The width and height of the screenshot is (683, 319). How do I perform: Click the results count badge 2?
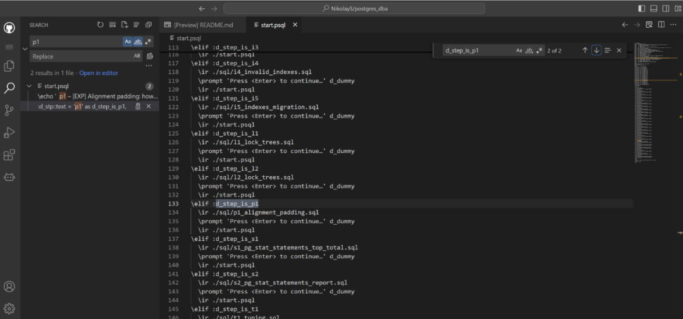coord(149,86)
